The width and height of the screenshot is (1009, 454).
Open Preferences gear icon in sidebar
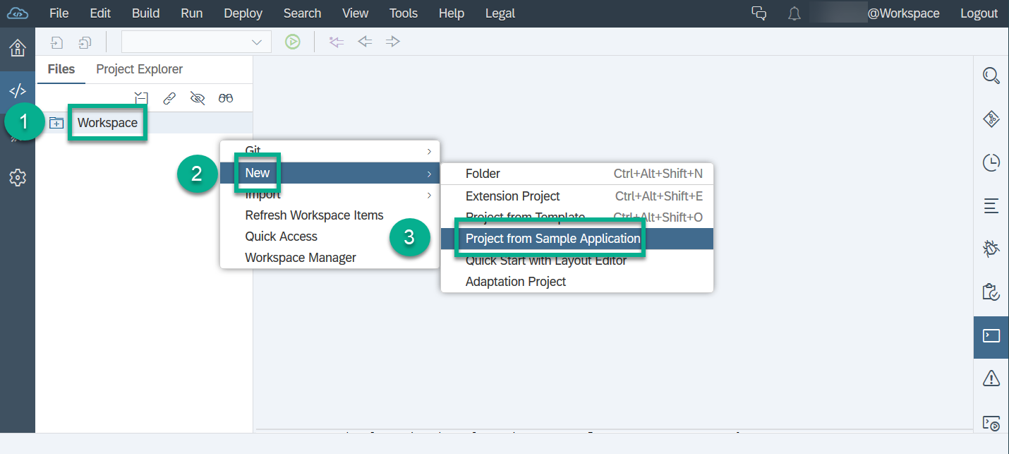(x=17, y=178)
